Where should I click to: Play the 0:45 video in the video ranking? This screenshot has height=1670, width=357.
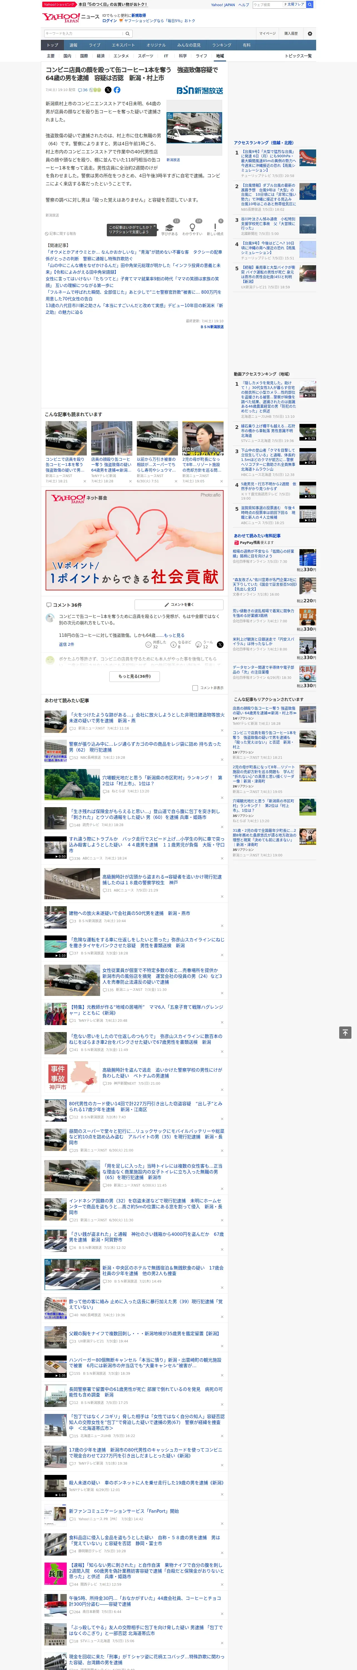coord(308,457)
